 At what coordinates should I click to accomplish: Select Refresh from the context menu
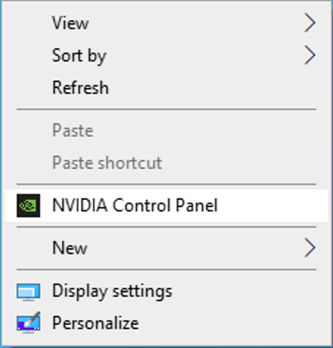click(81, 88)
